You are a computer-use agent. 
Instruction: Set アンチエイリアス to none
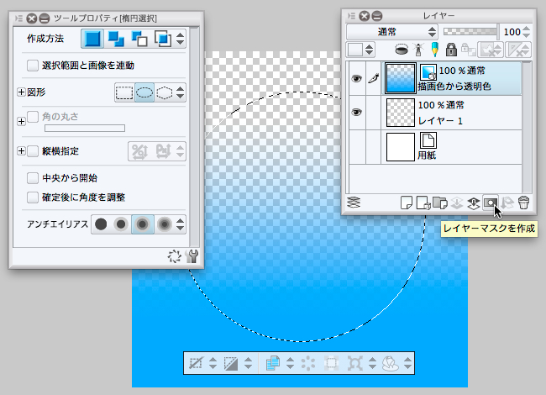(x=101, y=224)
